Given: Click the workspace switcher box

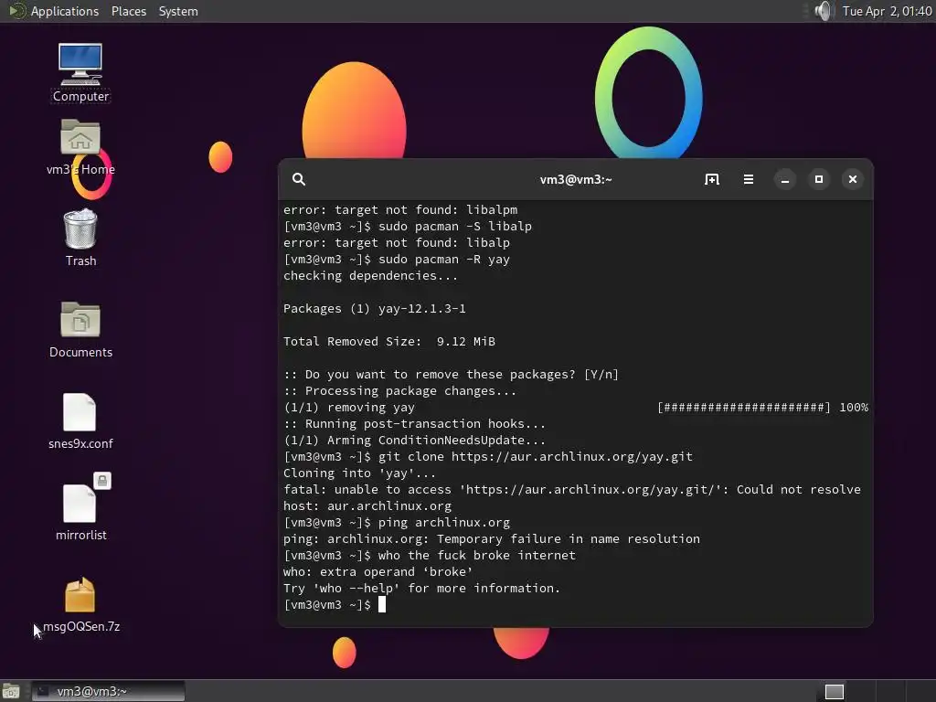Looking at the screenshot, I should 835,692.
